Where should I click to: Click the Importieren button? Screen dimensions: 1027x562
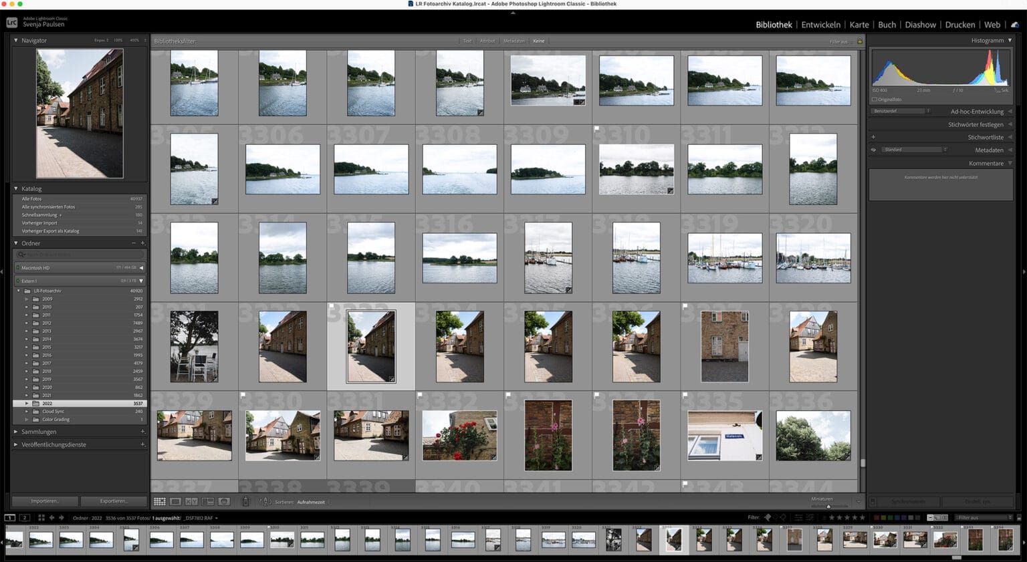45,501
